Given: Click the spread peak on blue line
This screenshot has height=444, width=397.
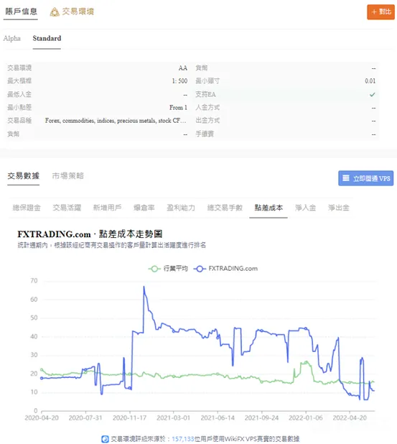Looking at the screenshot, I should 144,287.
